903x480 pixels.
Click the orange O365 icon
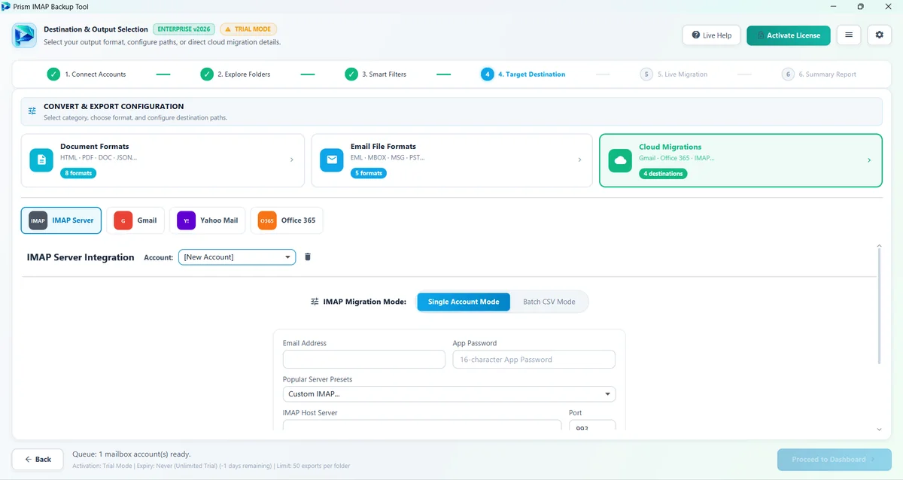[267, 220]
